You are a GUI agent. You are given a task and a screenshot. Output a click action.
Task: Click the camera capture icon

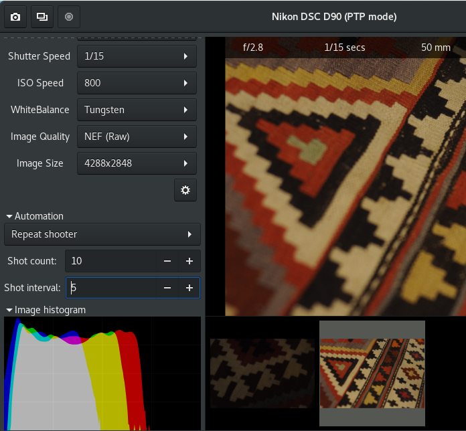click(x=15, y=16)
